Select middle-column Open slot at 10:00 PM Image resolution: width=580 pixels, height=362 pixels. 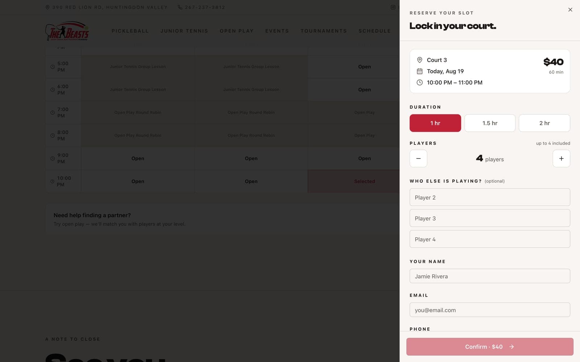point(251,181)
